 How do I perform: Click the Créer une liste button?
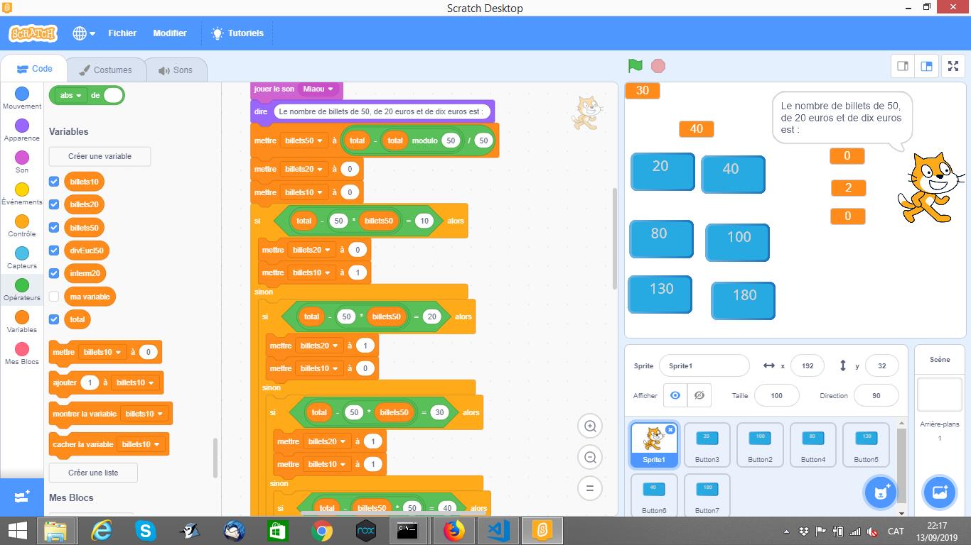[x=92, y=472]
